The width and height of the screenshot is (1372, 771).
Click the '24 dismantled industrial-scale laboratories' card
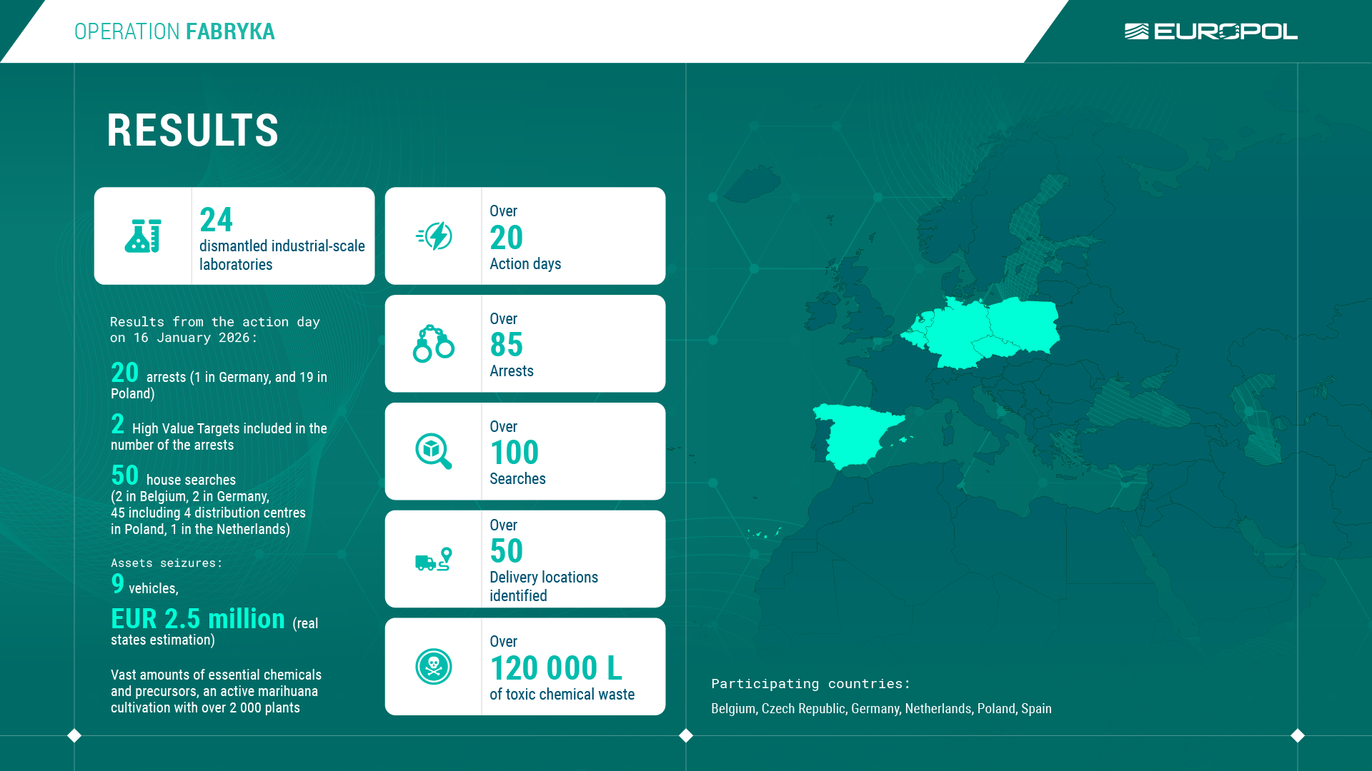point(234,236)
